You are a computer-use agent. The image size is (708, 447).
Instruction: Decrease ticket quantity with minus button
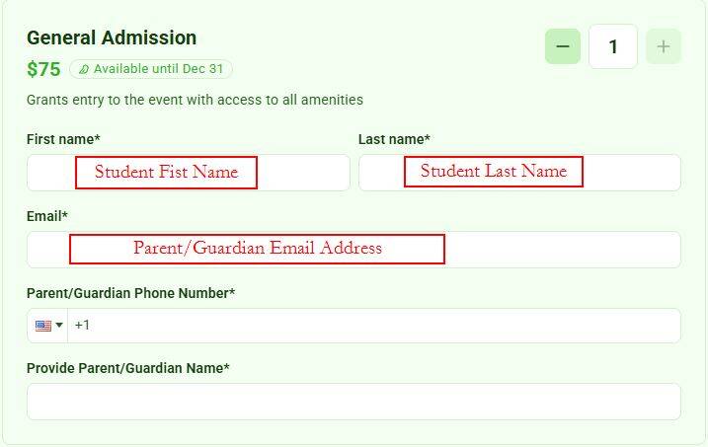[x=563, y=46]
